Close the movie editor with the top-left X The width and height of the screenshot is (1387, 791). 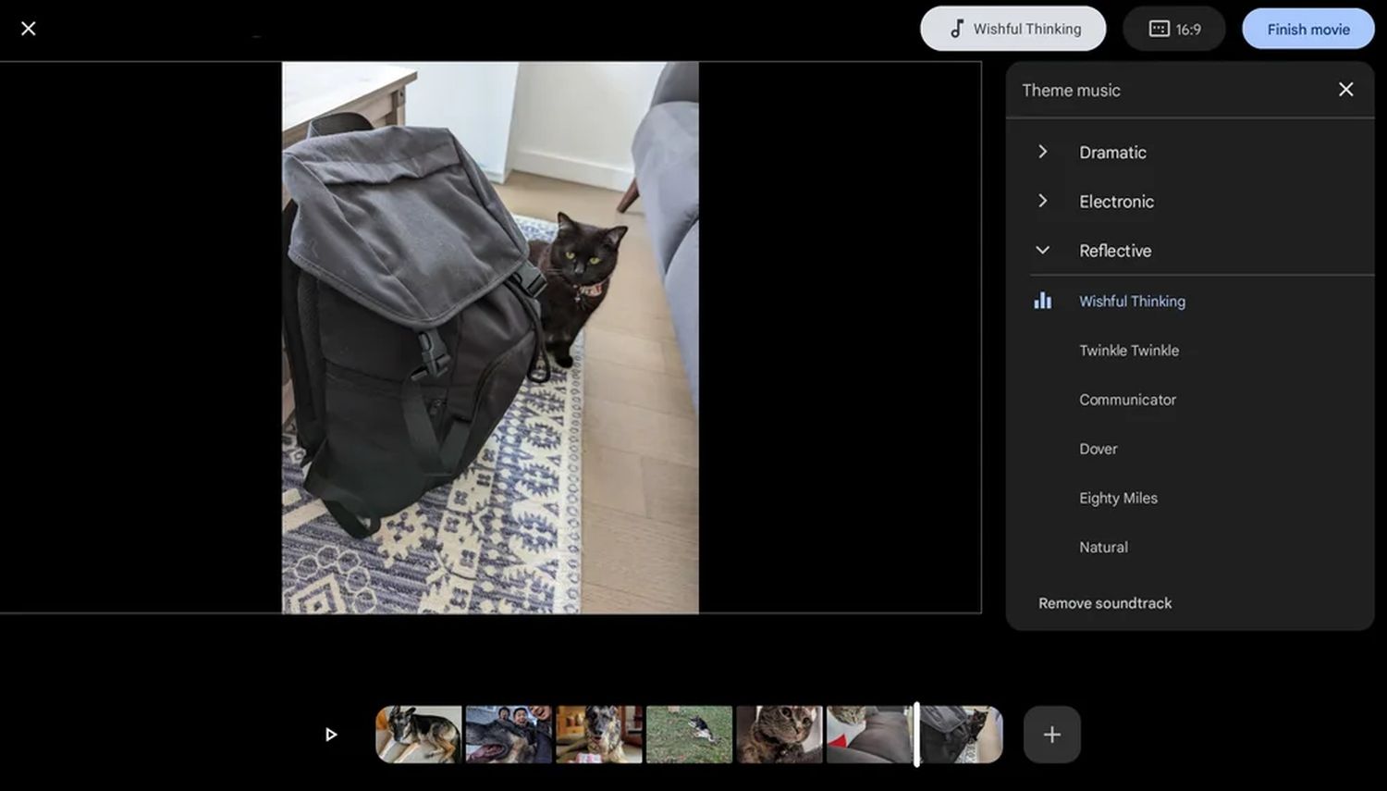pos(29,29)
